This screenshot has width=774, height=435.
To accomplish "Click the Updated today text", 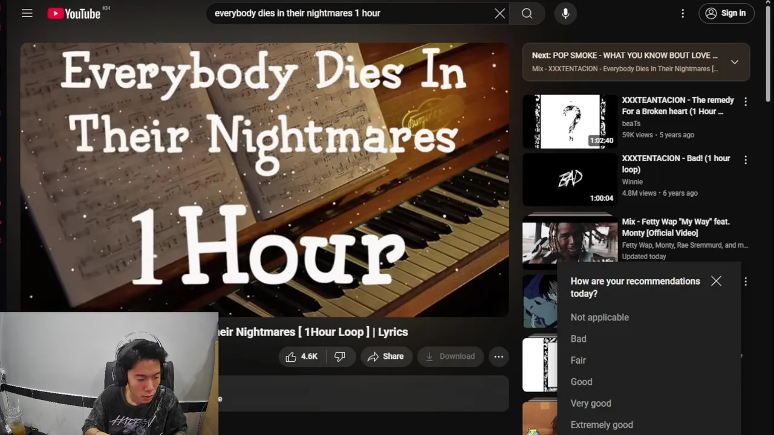I will click(x=644, y=256).
